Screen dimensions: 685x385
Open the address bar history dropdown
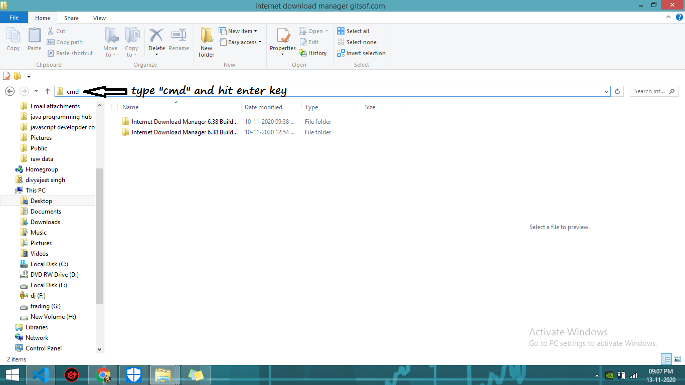pos(607,91)
